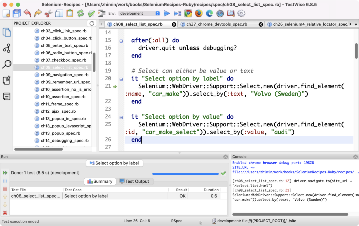Click the Console horizontal scrollbar
This screenshot has height=226, width=359.
pyautogui.click(x=290, y=214)
